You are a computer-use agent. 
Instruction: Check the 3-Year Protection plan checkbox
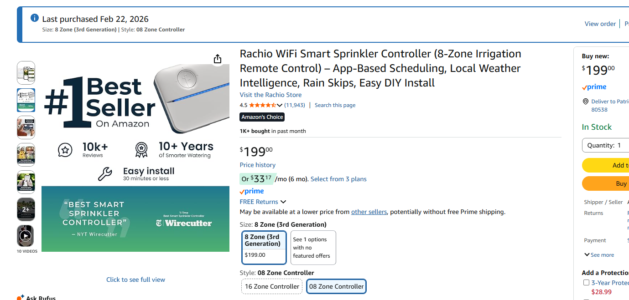pos(586,283)
